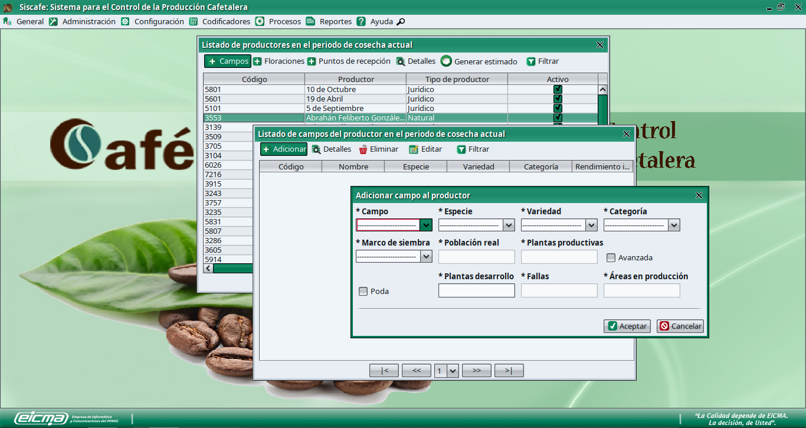Click the Generar estimado icon
Image resolution: width=806 pixels, height=428 pixels.
(x=446, y=61)
